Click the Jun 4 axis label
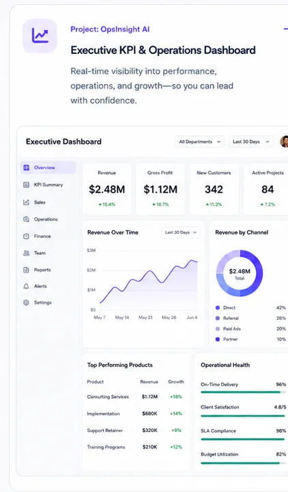Viewport: 288px width, 492px height. pyautogui.click(x=192, y=318)
